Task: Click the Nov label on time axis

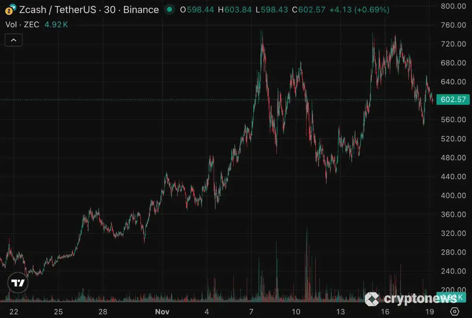Action: pos(162,312)
